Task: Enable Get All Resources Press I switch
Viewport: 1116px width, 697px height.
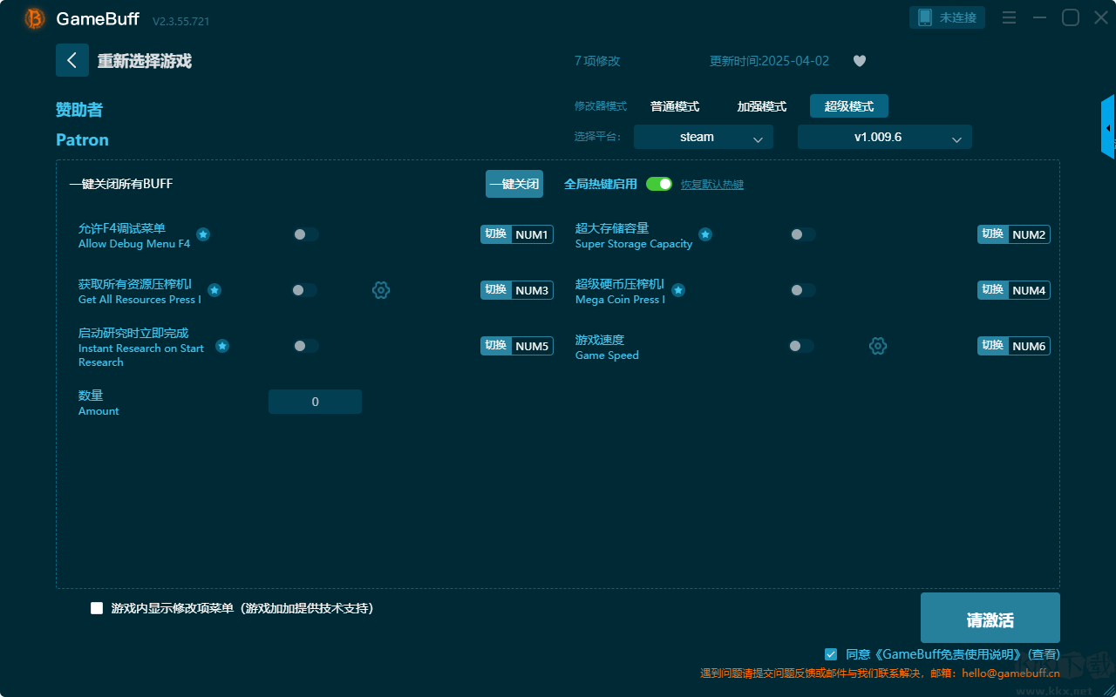Action: coord(304,290)
